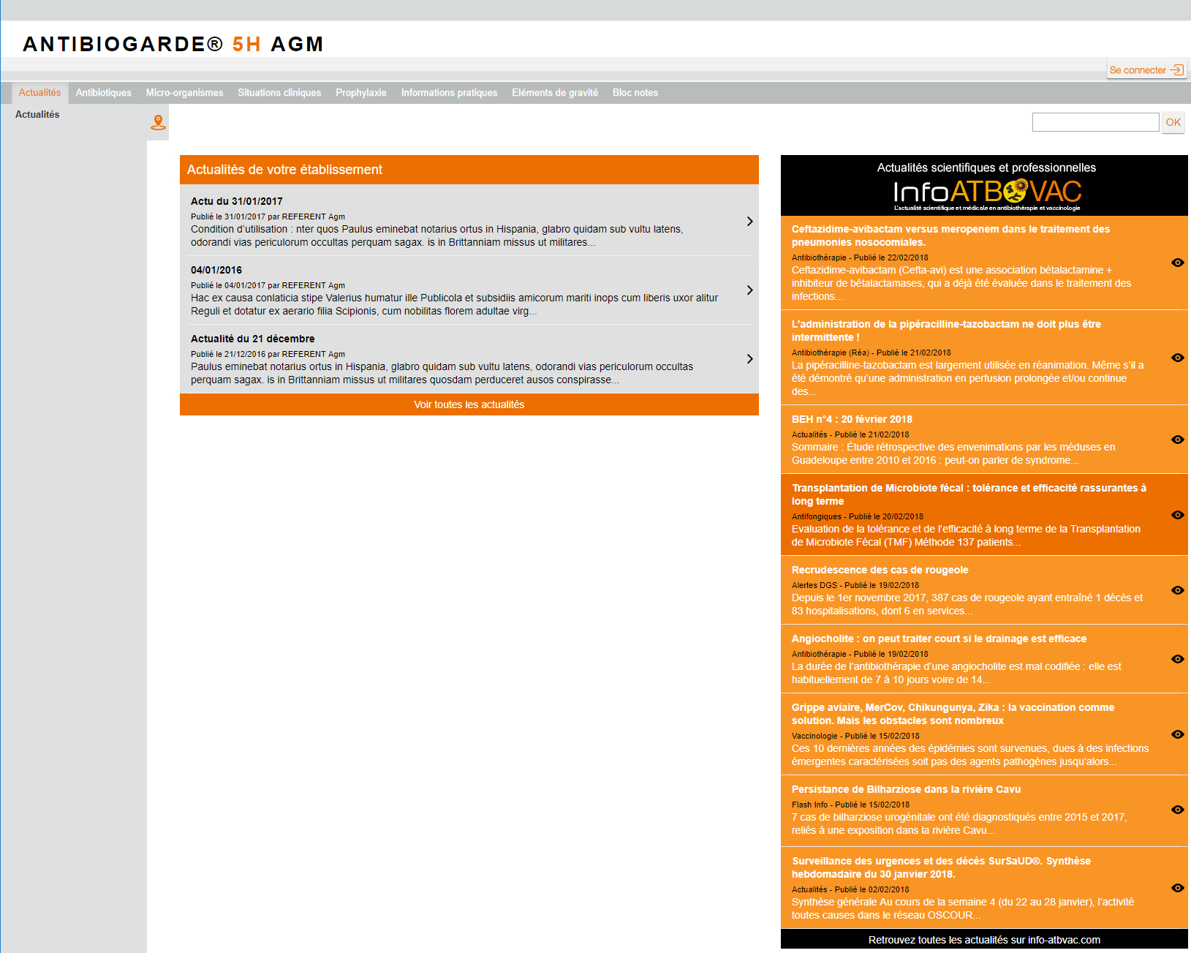Go to the Situations cliniques tab
This screenshot has width=1191, height=953.
(x=279, y=93)
